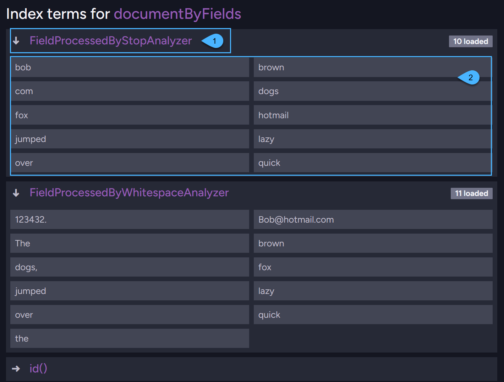Select the 'com' term
Screen dimensions: 504x382
pyautogui.click(x=130, y=91)
